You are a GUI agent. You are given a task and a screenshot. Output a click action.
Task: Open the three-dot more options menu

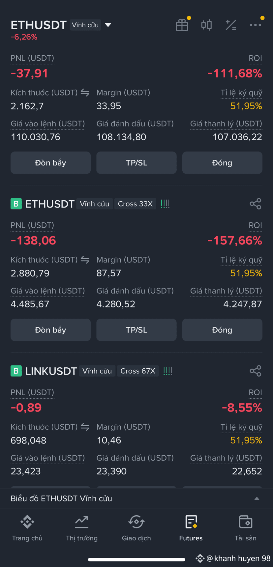[x=256, y=25]
